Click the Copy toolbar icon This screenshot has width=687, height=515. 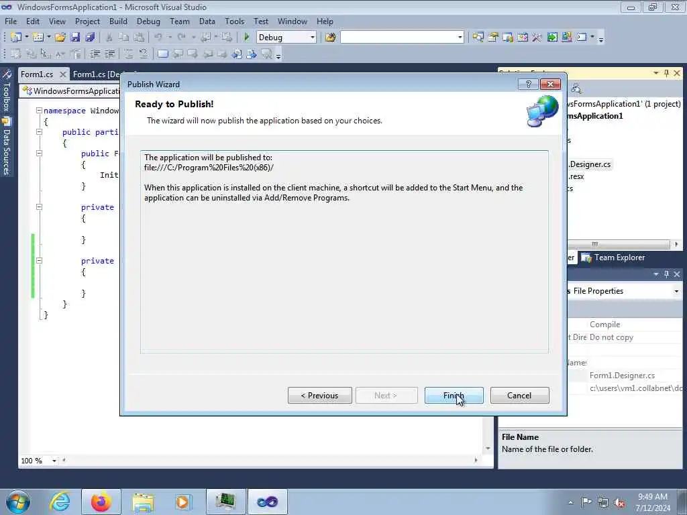pyautogui.click(x=124, y=38)
